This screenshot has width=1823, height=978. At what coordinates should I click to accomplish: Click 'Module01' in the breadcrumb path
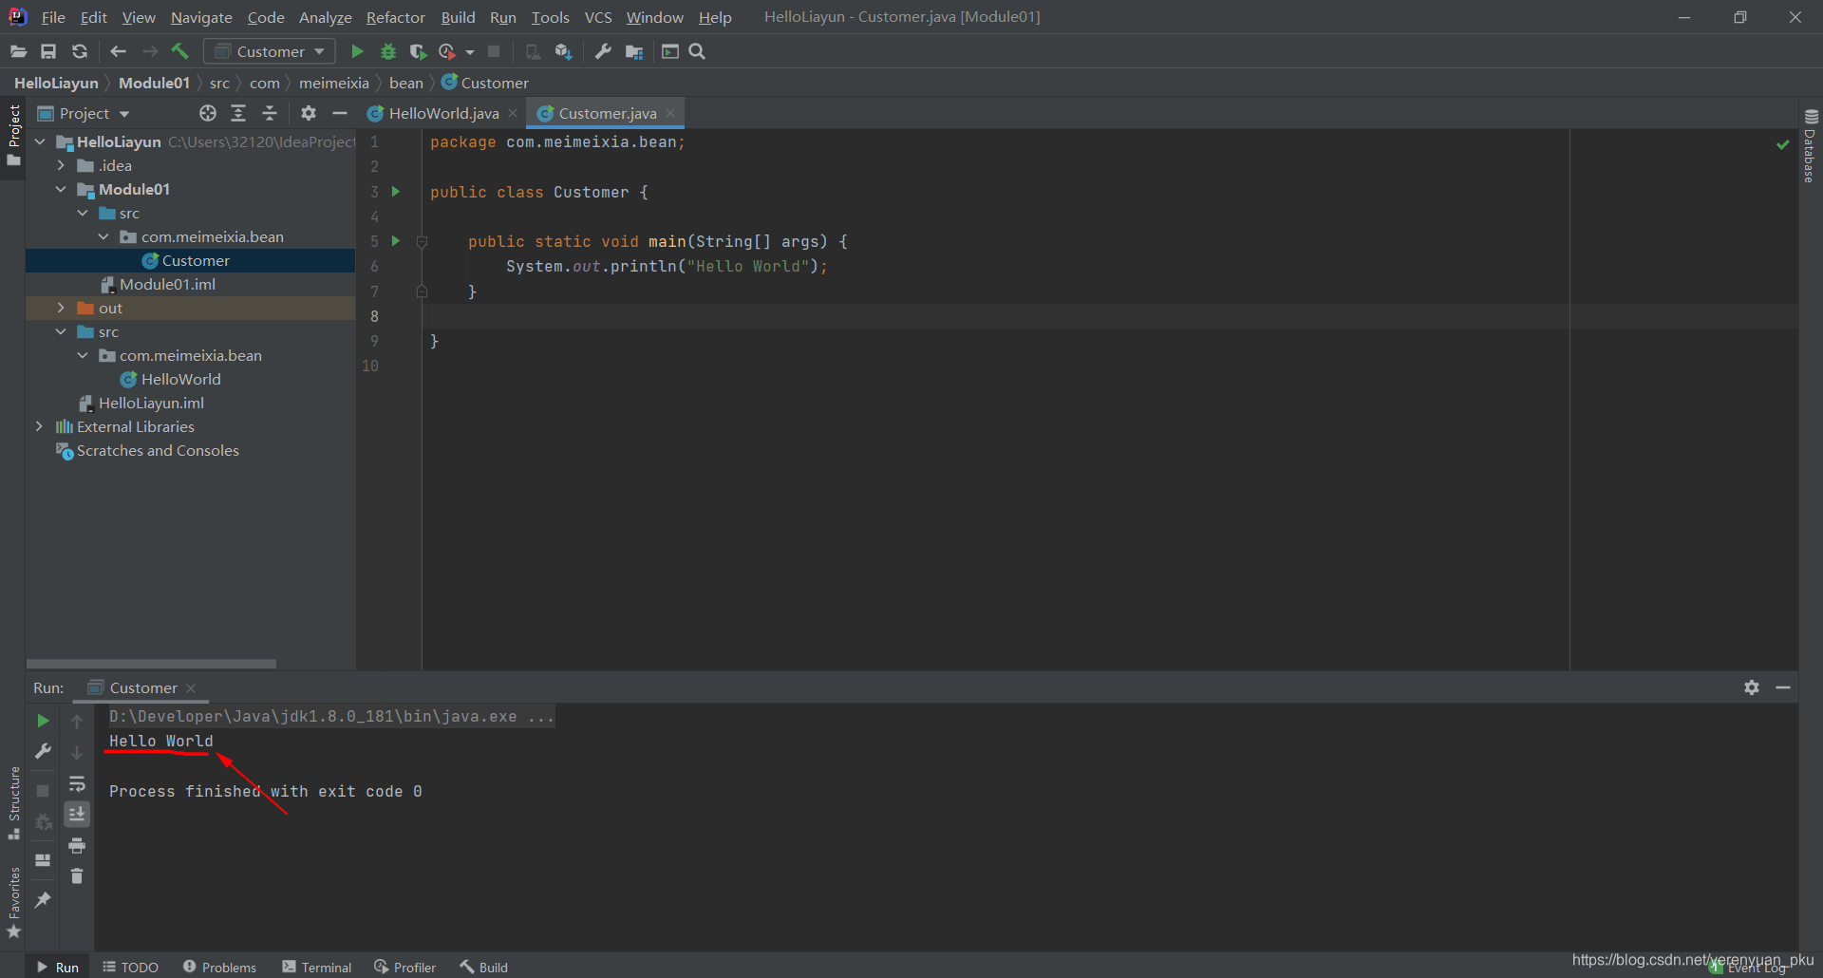(154, 83)
